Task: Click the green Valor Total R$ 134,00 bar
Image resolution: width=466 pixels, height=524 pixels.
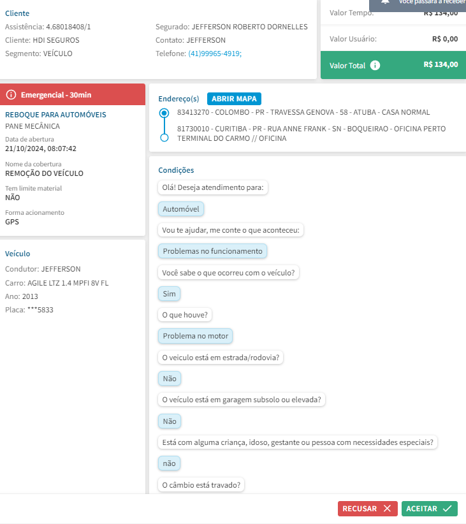Action: [393, 65]
